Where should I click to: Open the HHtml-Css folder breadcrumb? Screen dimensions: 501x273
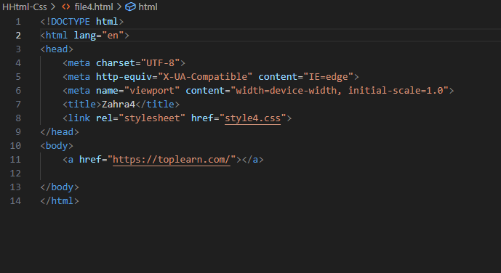[25, 7]
